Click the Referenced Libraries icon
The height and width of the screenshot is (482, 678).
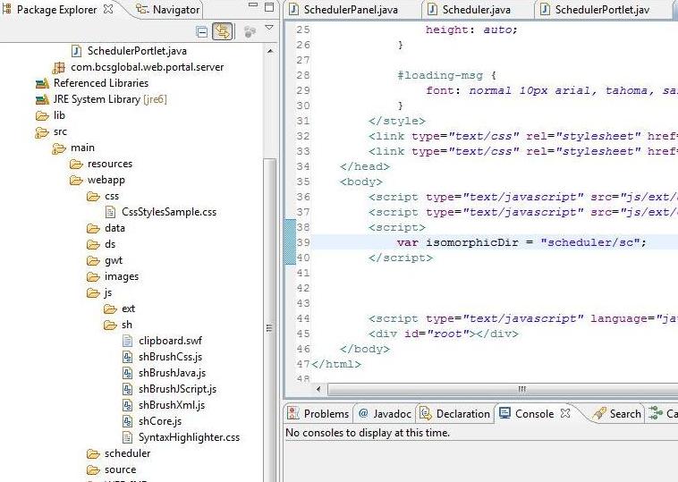click(x=42, y=83)
